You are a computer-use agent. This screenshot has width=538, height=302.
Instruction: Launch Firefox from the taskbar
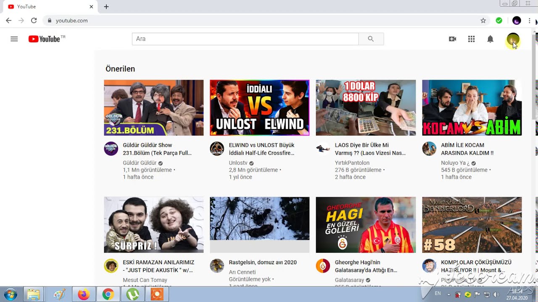pyautogui.click(x=84, y=294)
